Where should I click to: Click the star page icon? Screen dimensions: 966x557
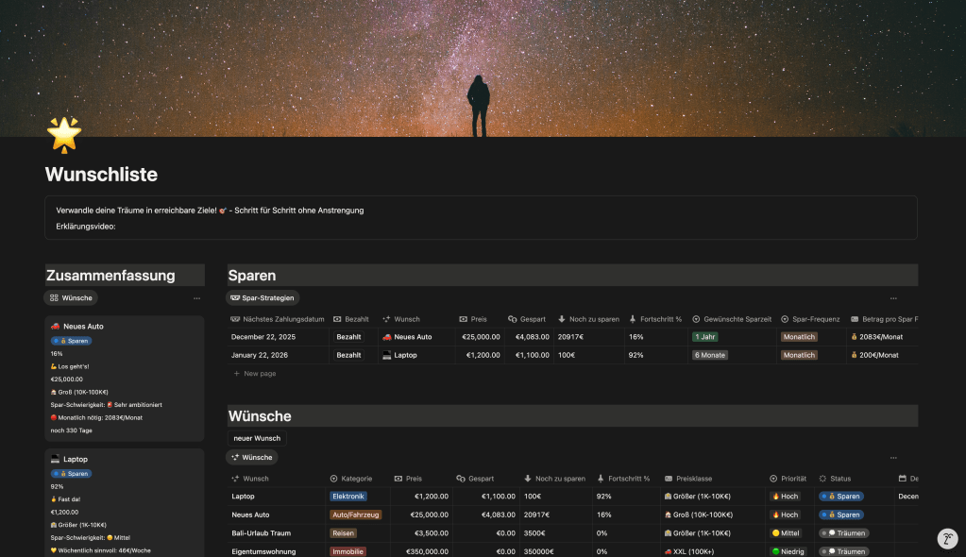pyautogui.click(x=64, y=135)
